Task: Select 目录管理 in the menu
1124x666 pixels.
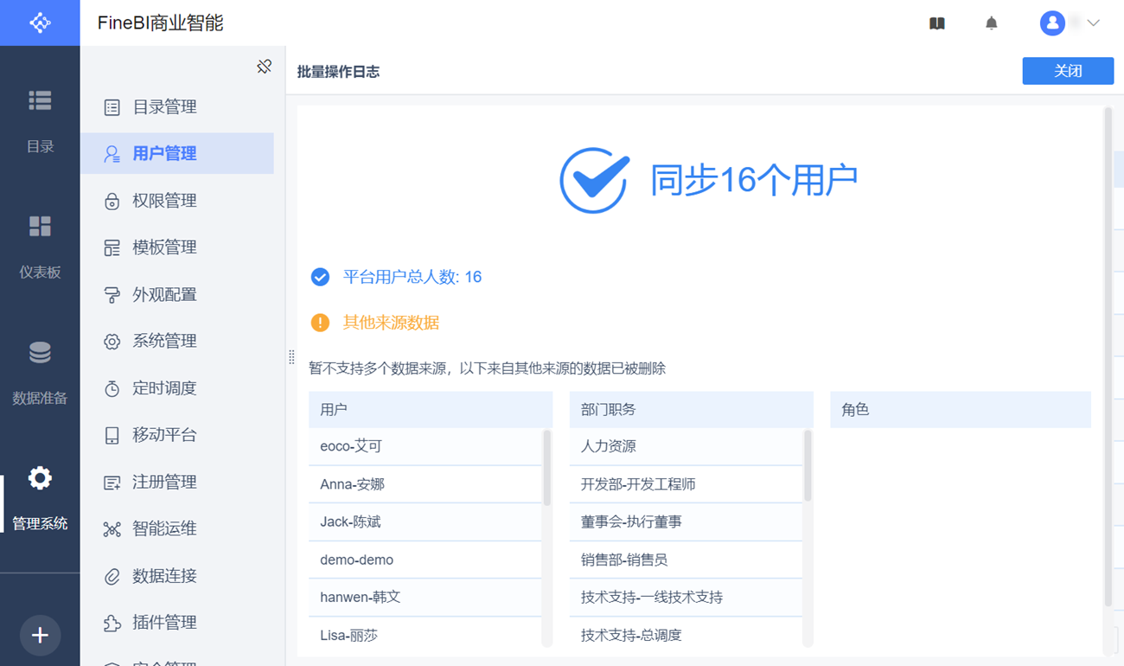Action: pyautogui.click(x=164, y=107)
